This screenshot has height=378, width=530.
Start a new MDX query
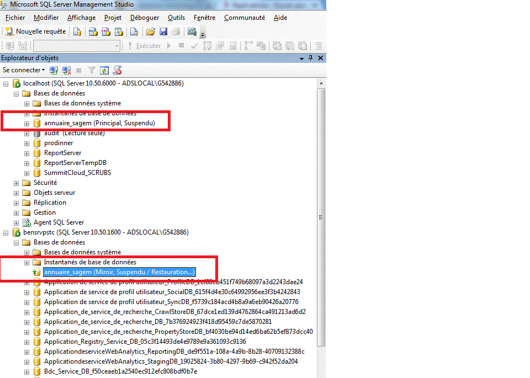[x=93, y=32]
